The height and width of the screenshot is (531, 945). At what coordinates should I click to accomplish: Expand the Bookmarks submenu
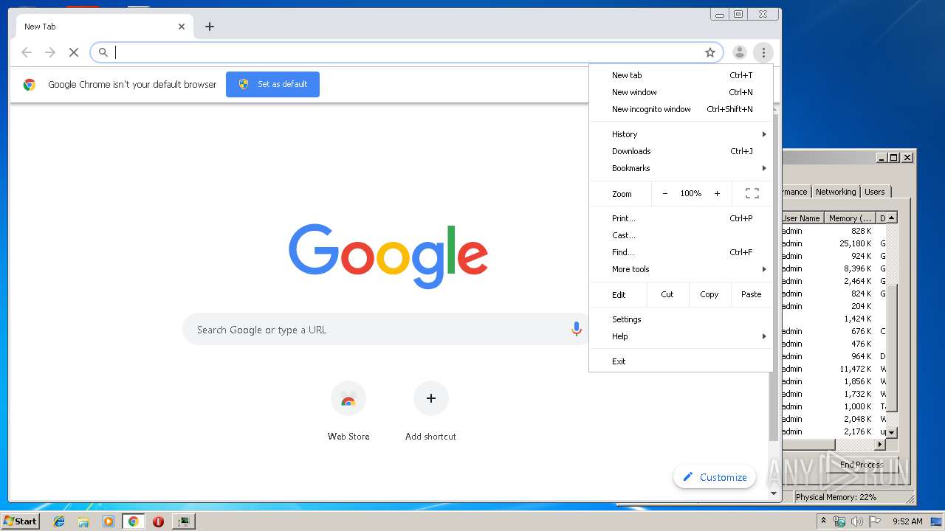tap(681, 168)
